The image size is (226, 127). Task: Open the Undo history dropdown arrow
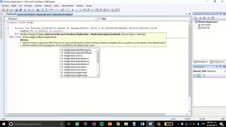[x=54, y=10]
